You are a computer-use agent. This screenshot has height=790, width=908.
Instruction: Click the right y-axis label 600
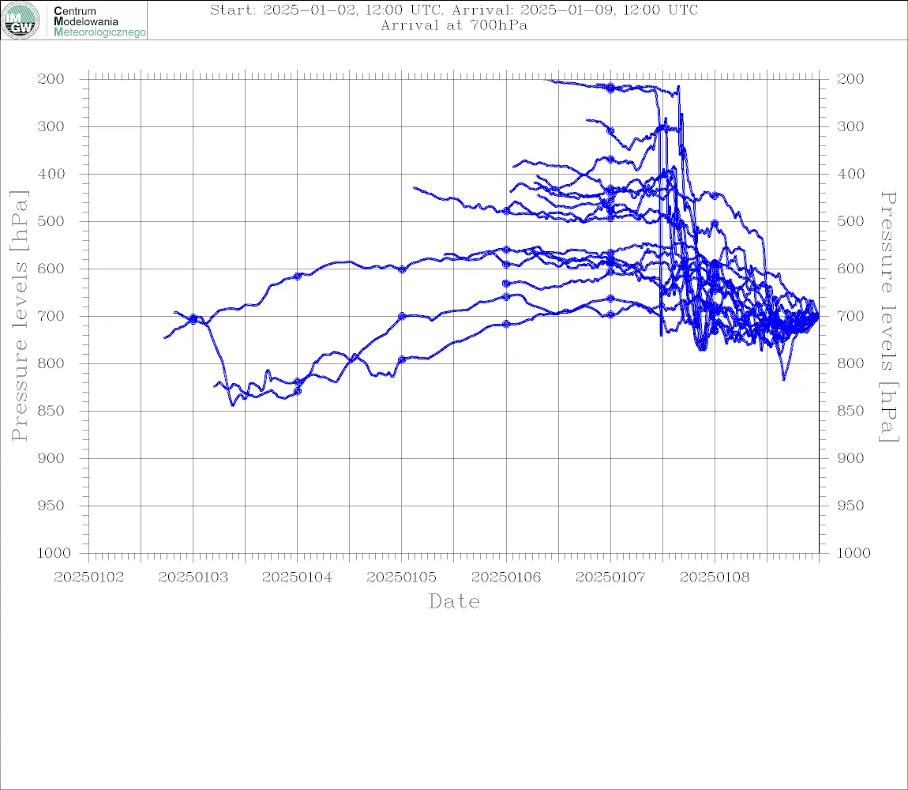coord(850,269)
